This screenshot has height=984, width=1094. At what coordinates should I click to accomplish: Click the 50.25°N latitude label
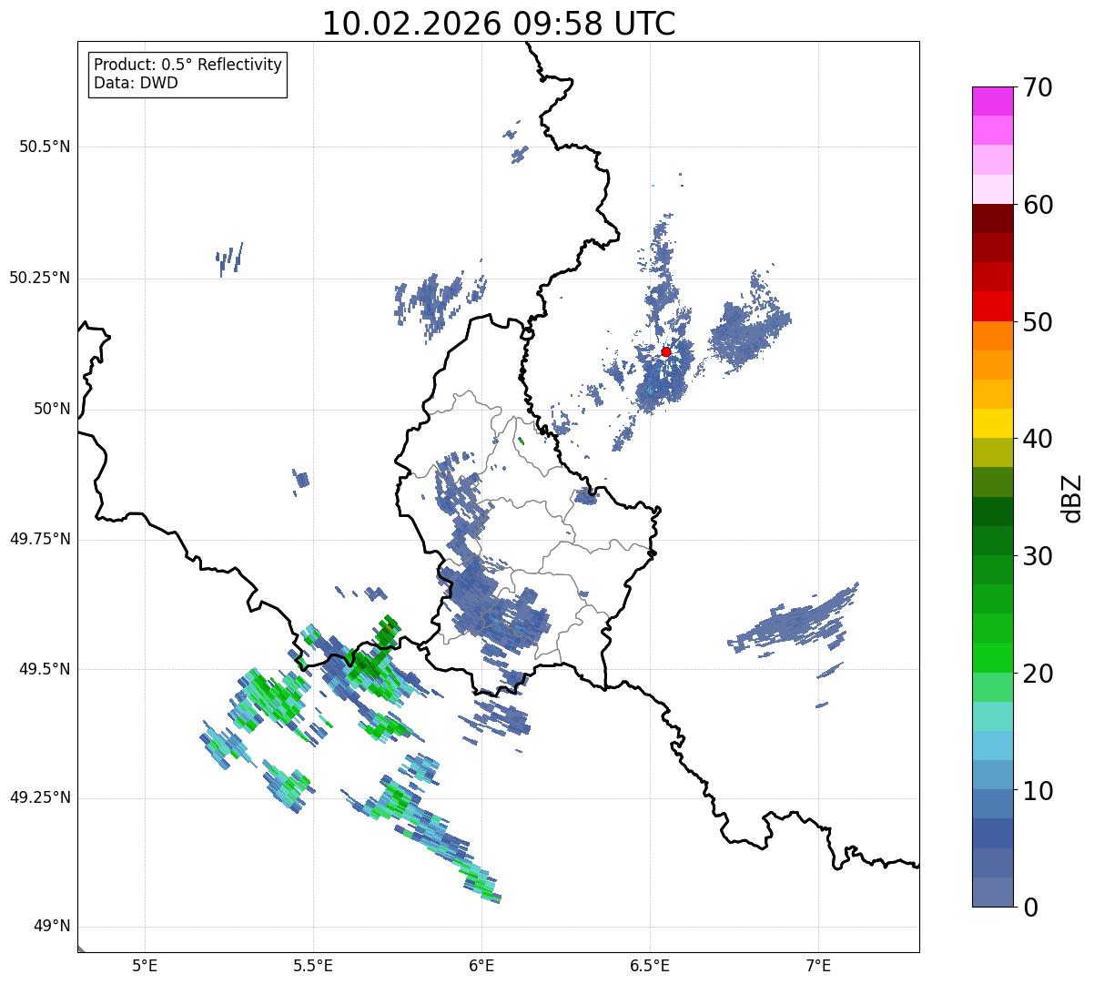click(40, 278)
